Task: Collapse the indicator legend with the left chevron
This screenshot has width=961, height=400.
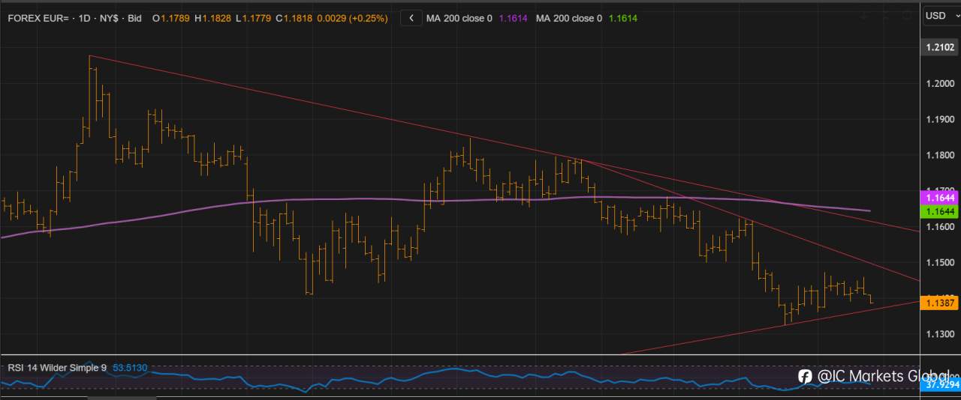Action: pos(411,18)
